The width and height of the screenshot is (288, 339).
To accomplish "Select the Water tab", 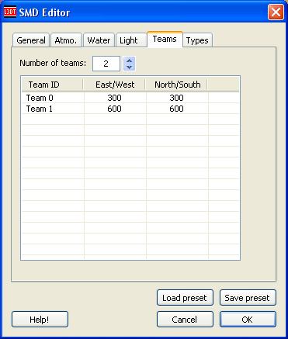I will tap(99, 40).
